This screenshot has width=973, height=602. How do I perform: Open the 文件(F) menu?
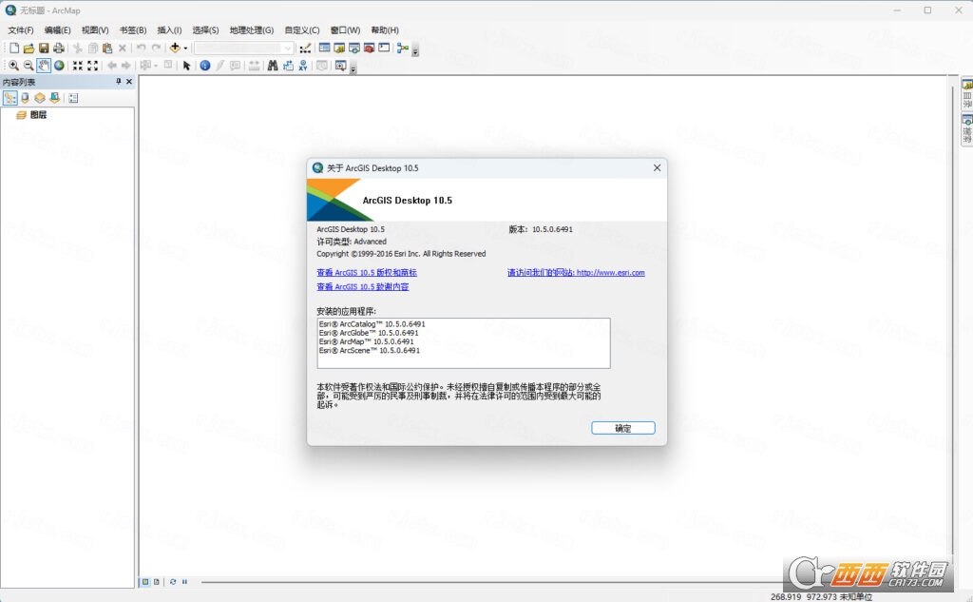click(x=21, y=29)
